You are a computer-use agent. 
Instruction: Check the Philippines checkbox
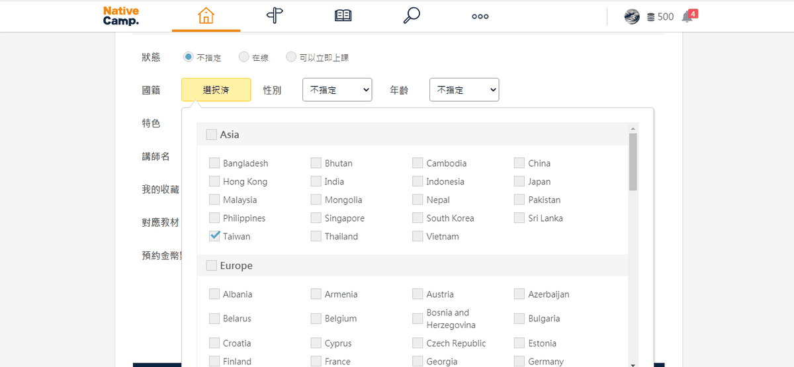pos(214,218)
